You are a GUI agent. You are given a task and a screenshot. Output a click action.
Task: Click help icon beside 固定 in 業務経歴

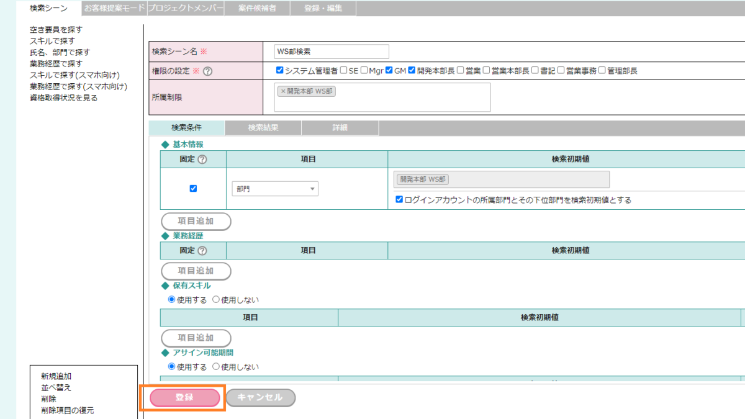point(202,251)
